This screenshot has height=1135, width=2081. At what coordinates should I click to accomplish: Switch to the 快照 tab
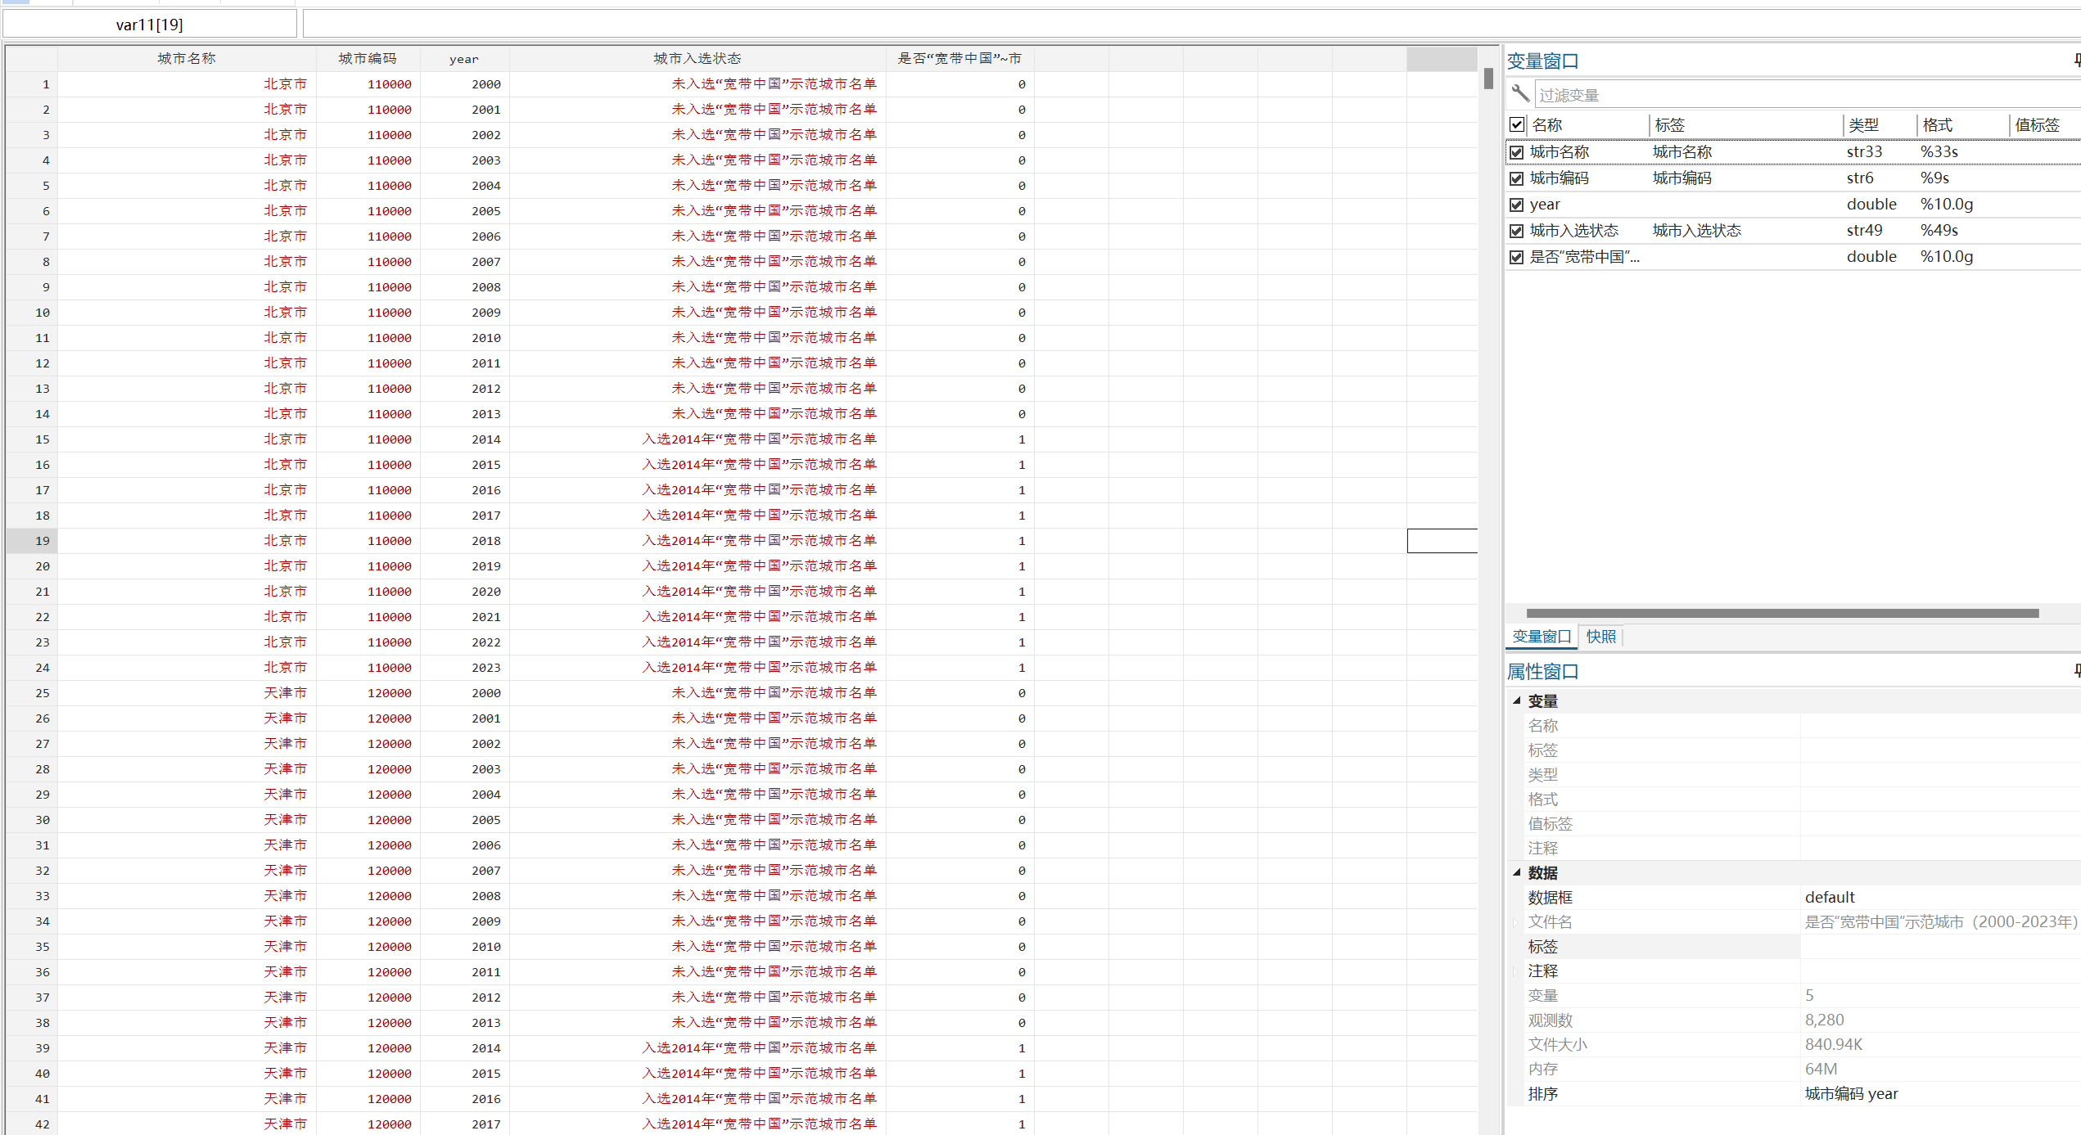[x=1600, y=637]
